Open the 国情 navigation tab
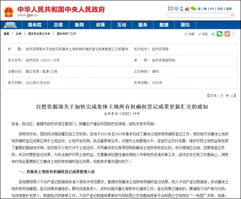The image size is (241, 199). tap(185, 25)
